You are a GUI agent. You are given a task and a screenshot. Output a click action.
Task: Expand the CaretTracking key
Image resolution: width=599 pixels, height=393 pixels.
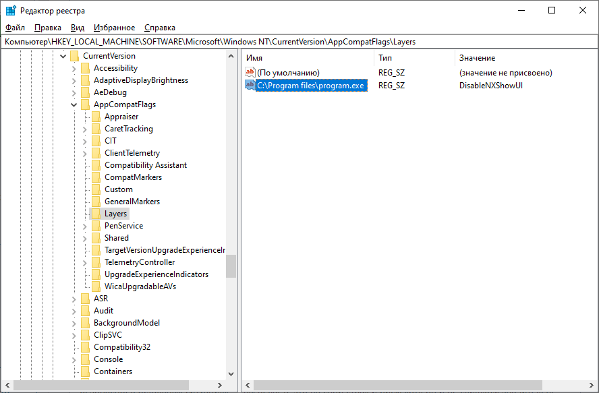pyautogui.click(x=84, y=129)
